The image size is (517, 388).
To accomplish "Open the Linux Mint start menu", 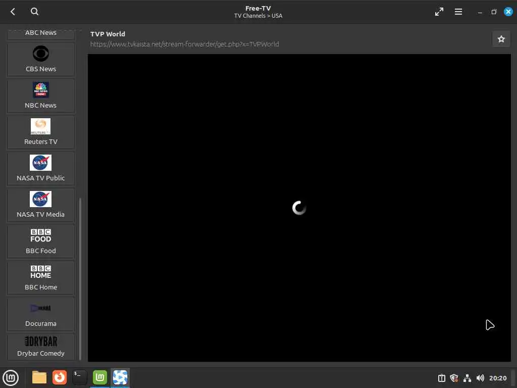I will [x=11, y=378].
